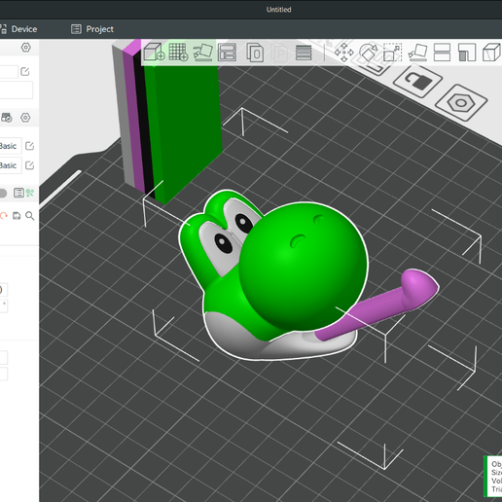Click the Add plate grid icon
502x502 pixels.
point(179,52)
